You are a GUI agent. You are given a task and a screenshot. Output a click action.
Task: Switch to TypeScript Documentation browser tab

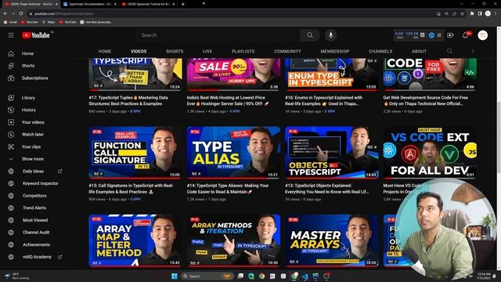click(x=89, y=4)
